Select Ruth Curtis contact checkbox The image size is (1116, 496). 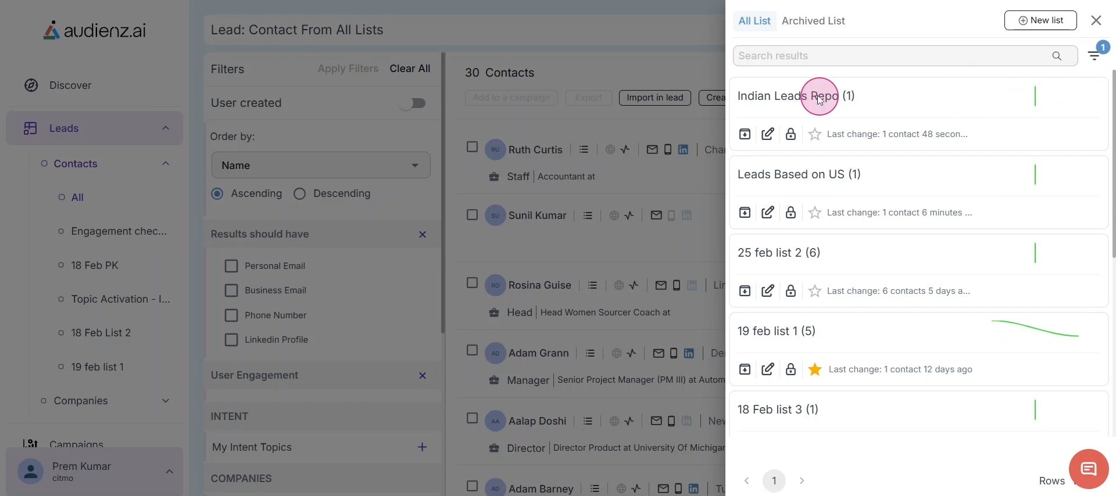point(472,147)
